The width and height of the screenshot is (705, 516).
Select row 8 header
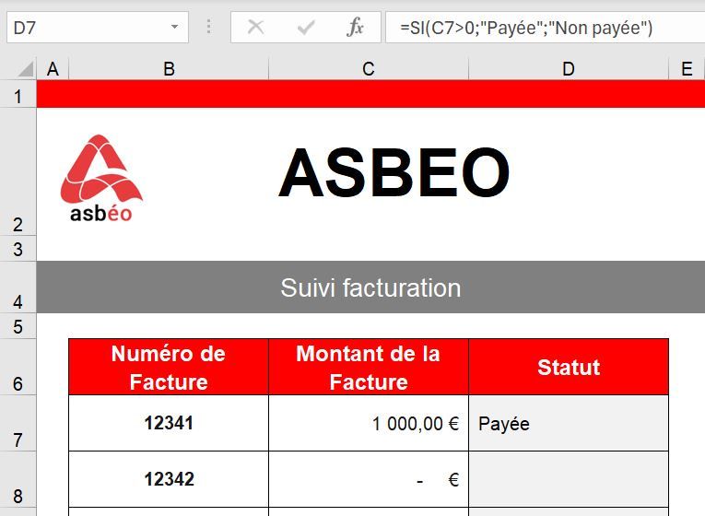click(x=18, y=479)
